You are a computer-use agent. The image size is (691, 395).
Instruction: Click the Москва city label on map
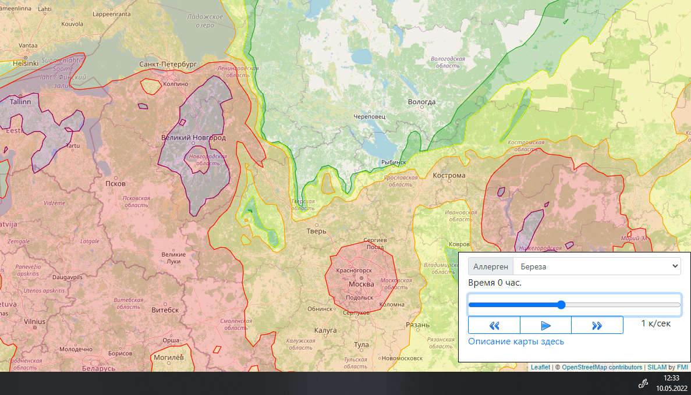[x=361, y=284]
